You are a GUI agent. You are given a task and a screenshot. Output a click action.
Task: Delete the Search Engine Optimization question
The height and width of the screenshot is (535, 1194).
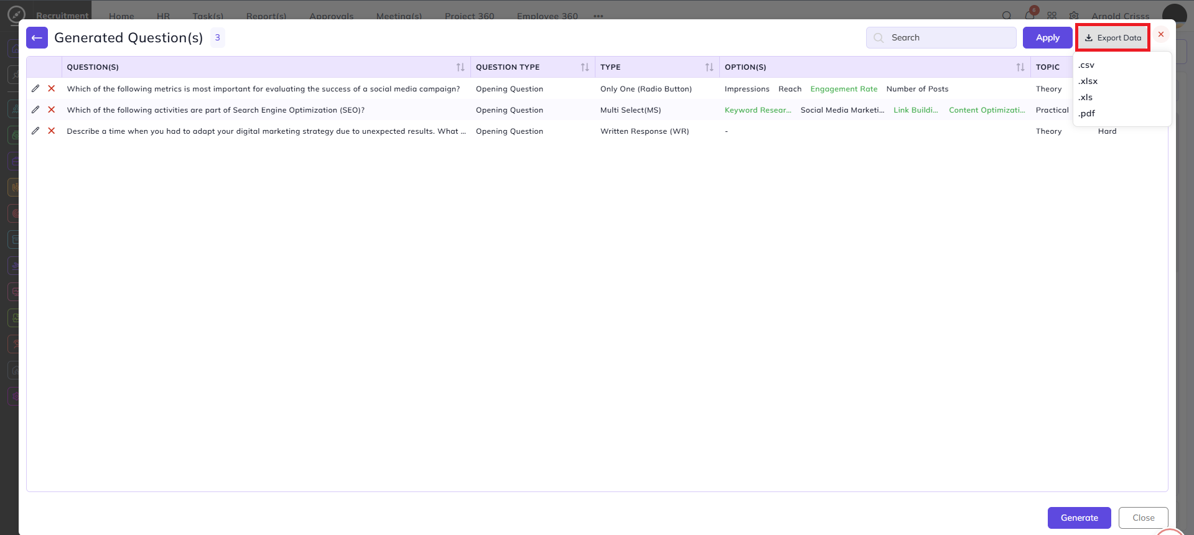52,110
